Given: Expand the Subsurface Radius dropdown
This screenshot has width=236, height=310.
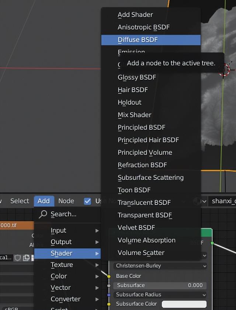Looking at the screenshot, I should point(160,295).
